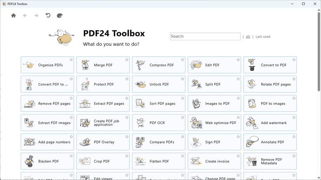Star the Compress PDF tile
The image size is (321, 180).
pos(182,60)
